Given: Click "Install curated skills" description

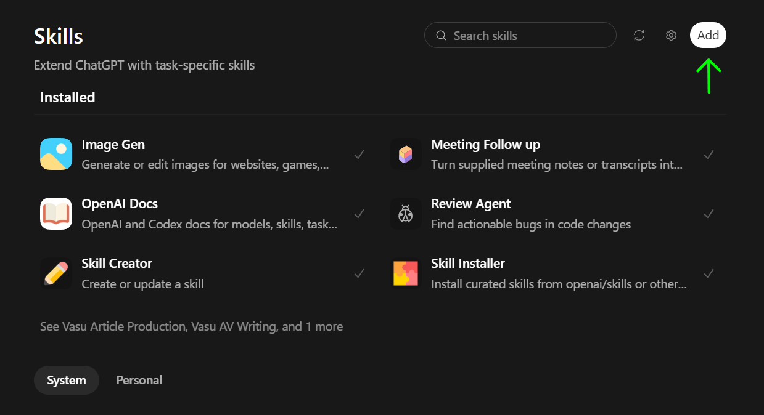Looking at the screenshot, I should (x=559, y=284).
